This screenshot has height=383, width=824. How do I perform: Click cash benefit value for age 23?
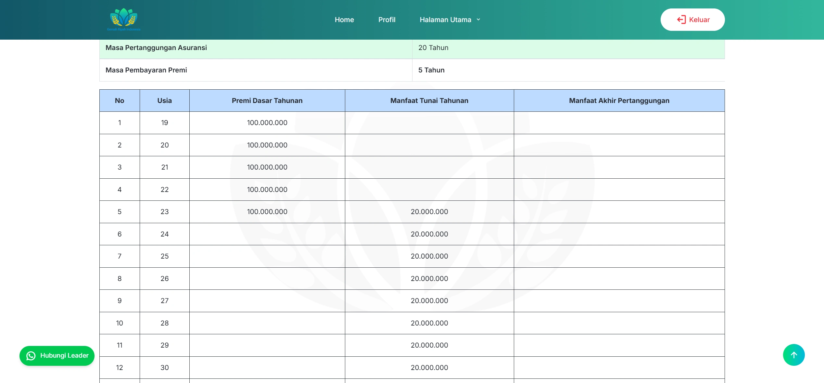[x=429, y=212]
